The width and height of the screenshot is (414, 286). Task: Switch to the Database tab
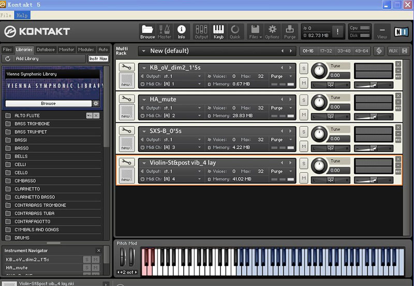[46, 50]
